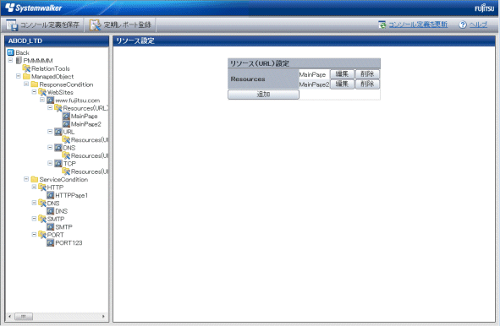This screenshot has width=500, height=326.
Task: Click the 編集 button for MainPage
Action: (342, 74)
